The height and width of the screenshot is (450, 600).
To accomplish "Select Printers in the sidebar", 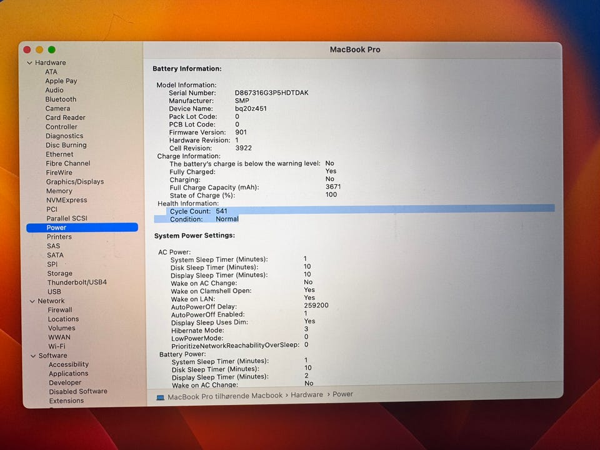I will (59, 237).
